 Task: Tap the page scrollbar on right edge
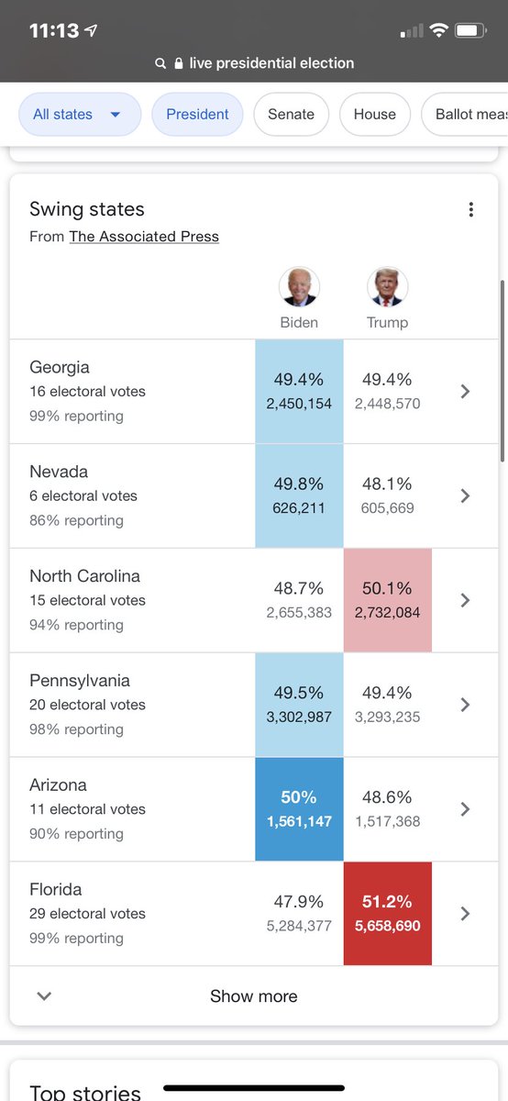(x=502, y=372)
